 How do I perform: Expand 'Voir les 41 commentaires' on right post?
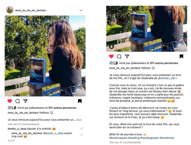(x=125, y=142)
